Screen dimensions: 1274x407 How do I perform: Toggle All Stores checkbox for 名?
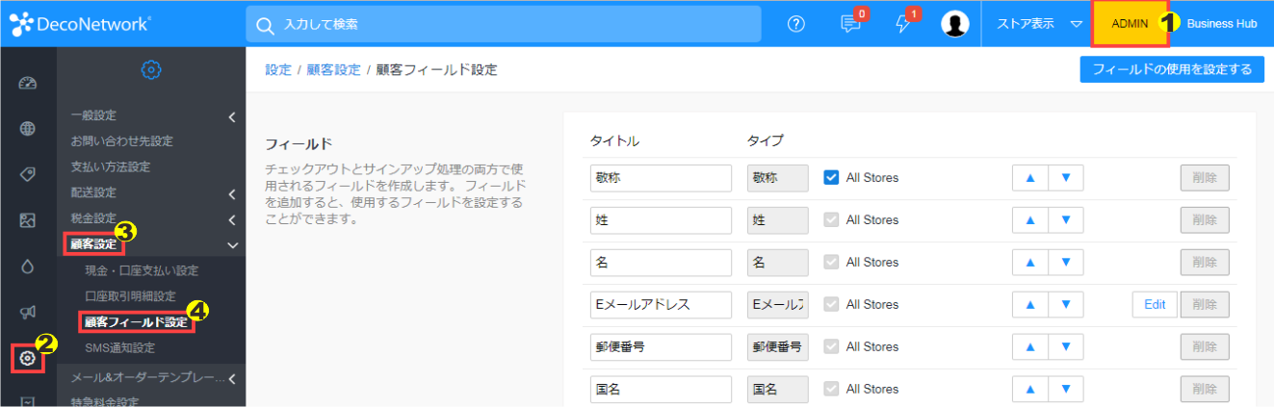pyautogui.click(x=831, y=262)
